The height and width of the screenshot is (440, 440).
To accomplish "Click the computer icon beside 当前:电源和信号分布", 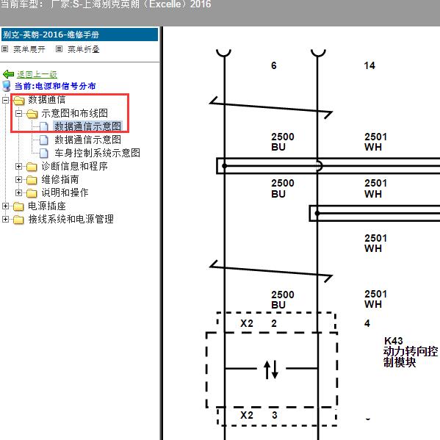I will pos(7,86).
